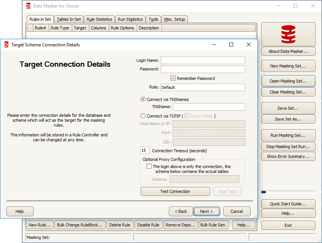
Task: Click the Rule Type column header
Action: point(60,28)
